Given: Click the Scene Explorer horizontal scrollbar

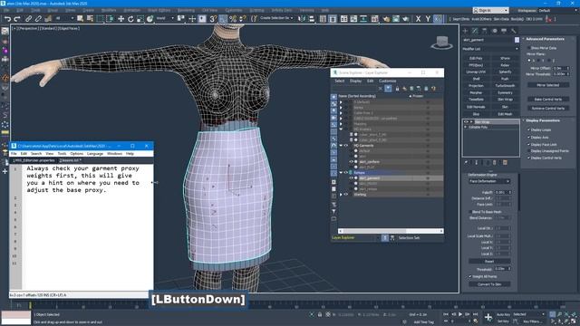Looking at the screenshot, I should point(391,231).
